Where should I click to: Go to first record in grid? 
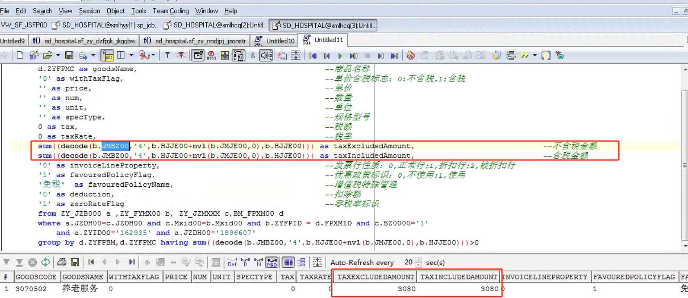91,262
